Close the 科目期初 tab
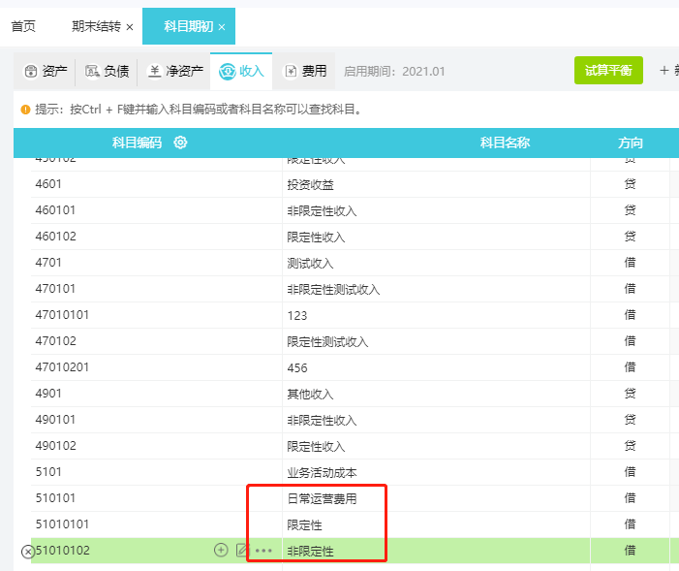This screenshot has width=679, height=571. tap(222, 27)
